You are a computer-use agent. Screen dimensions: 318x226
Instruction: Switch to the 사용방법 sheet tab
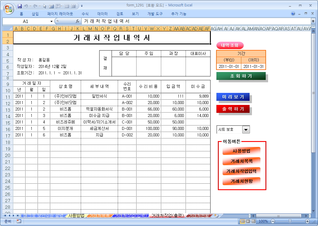(76, 216)
